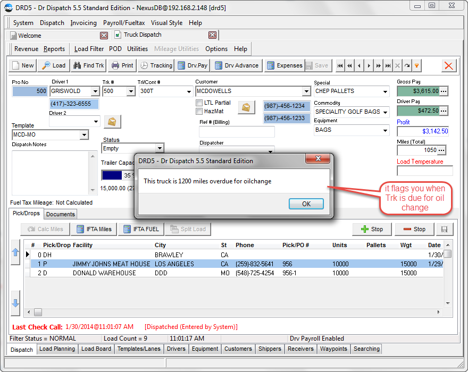This screenshot has height=372, width=468.
Task: Click the trailer capacity progress bar
Action: click(117, 175)
